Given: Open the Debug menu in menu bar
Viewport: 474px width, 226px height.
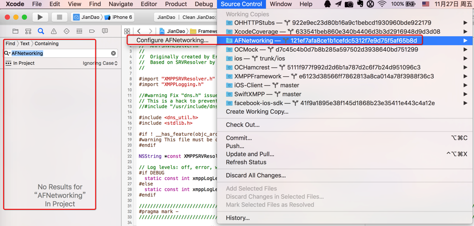Looking at the screenshot, I should (x=204, y=4).
